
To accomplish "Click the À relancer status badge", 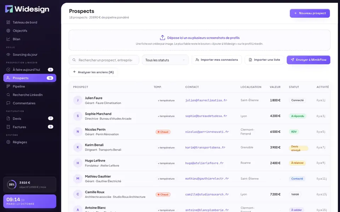I will point(297,163).
